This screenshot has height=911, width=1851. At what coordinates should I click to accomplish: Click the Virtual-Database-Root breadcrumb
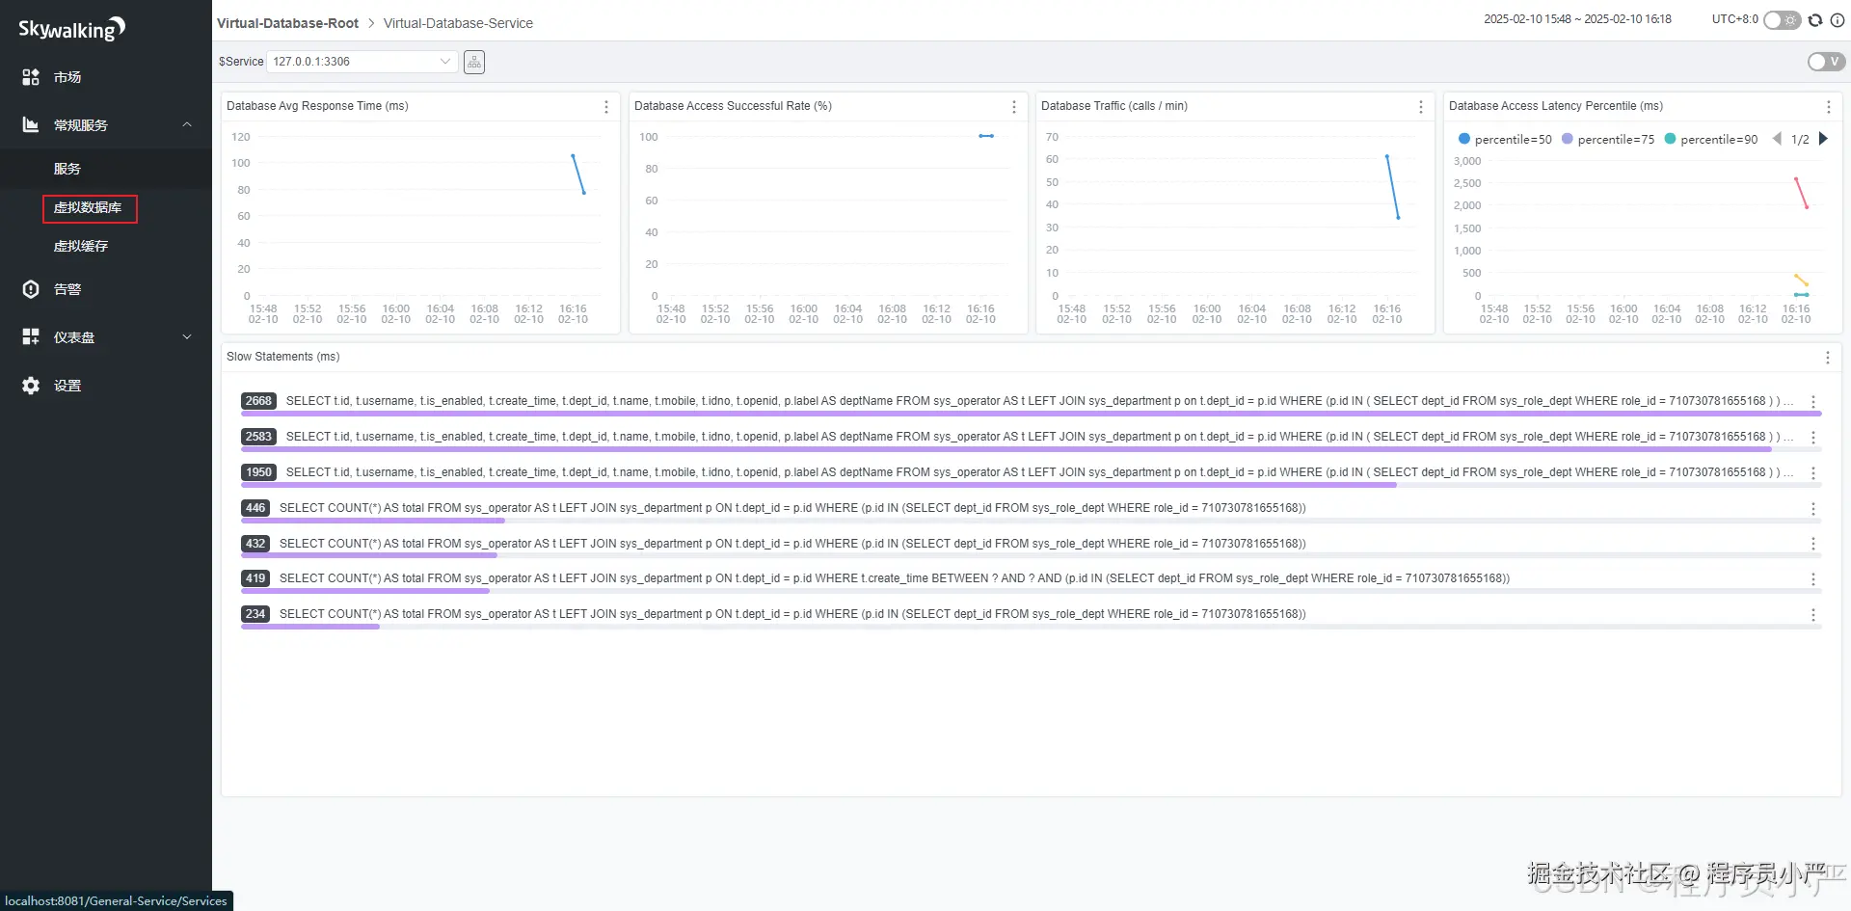287,23
